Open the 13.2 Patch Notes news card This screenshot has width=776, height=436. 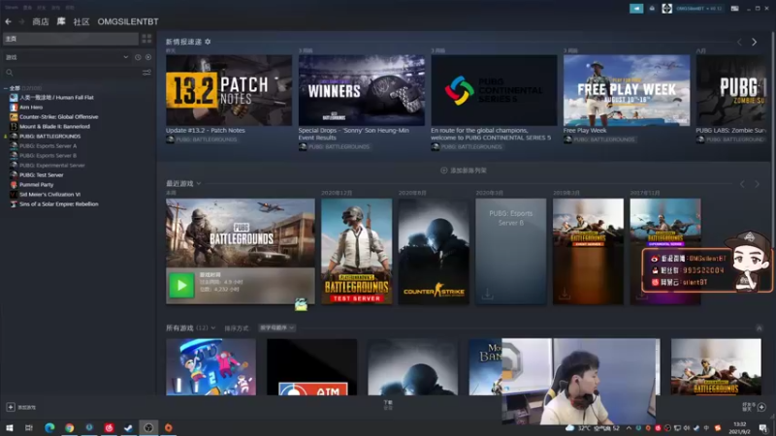[x=229, y=90]
